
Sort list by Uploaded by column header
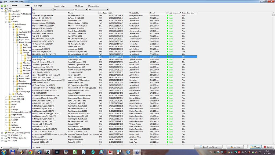139,13
